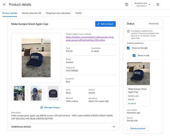Open Shipping & tax calculator tab
The image size is (170, 136).
58,13
